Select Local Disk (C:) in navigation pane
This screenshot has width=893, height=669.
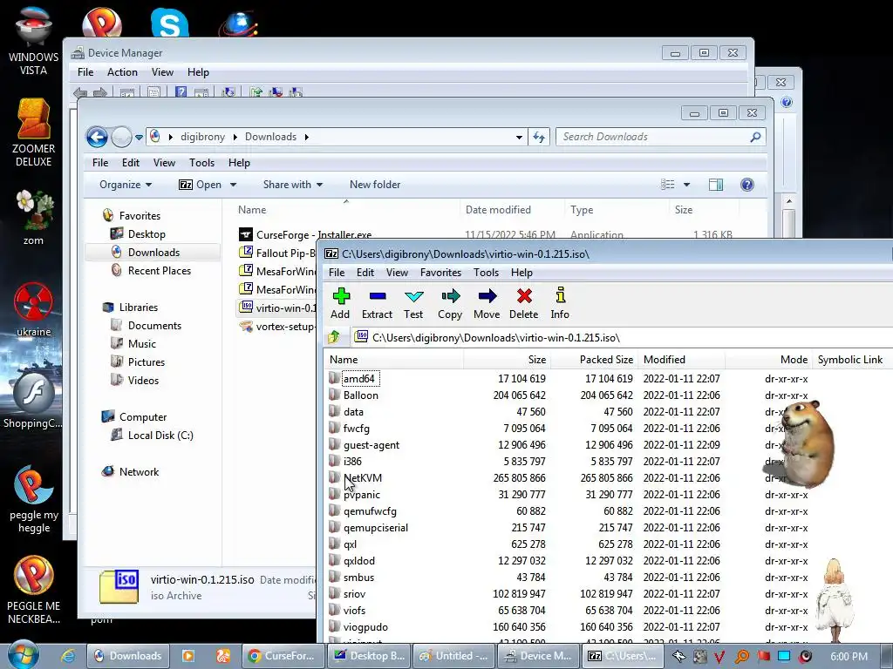(160, 436)
